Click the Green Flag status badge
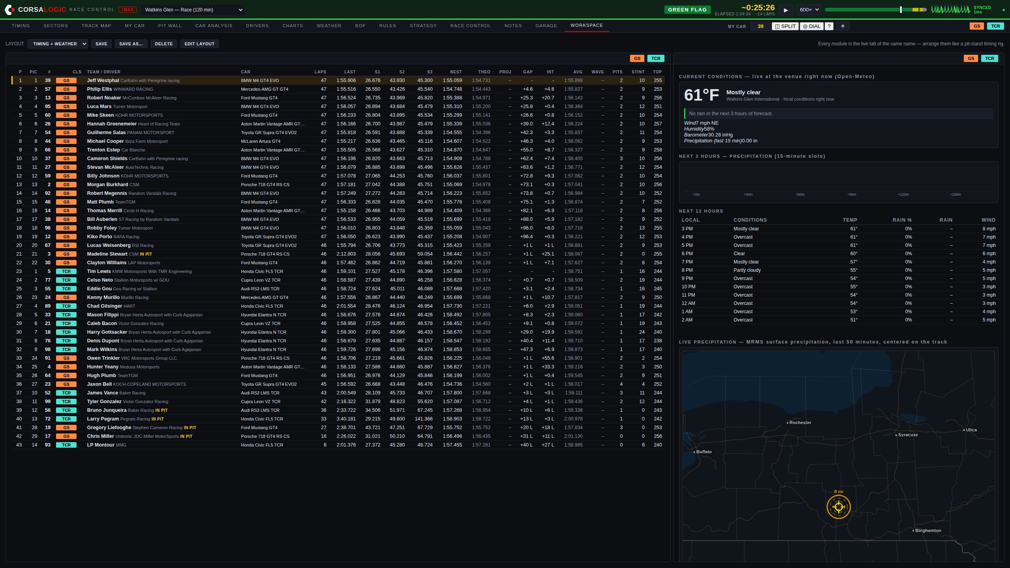 pyautogui.click(x=687, y=10)
